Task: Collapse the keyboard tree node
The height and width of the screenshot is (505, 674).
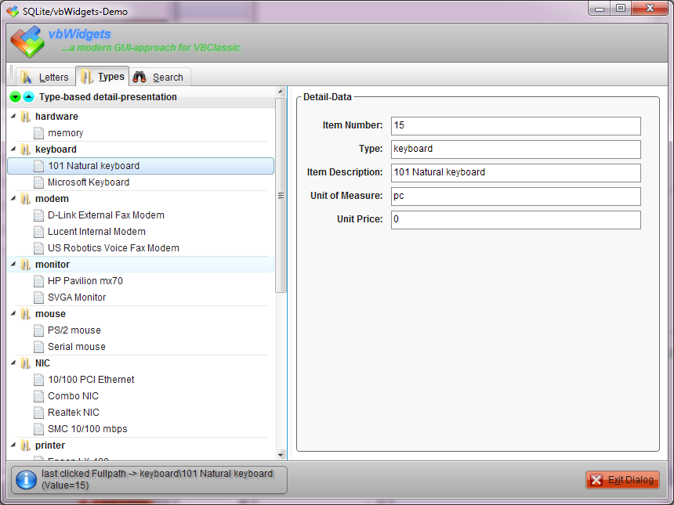Action: pyautogui.click(x=13, y=150)
